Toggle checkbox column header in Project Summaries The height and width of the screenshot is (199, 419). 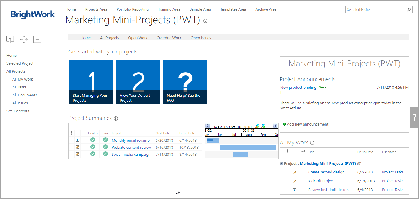[78, 133]
